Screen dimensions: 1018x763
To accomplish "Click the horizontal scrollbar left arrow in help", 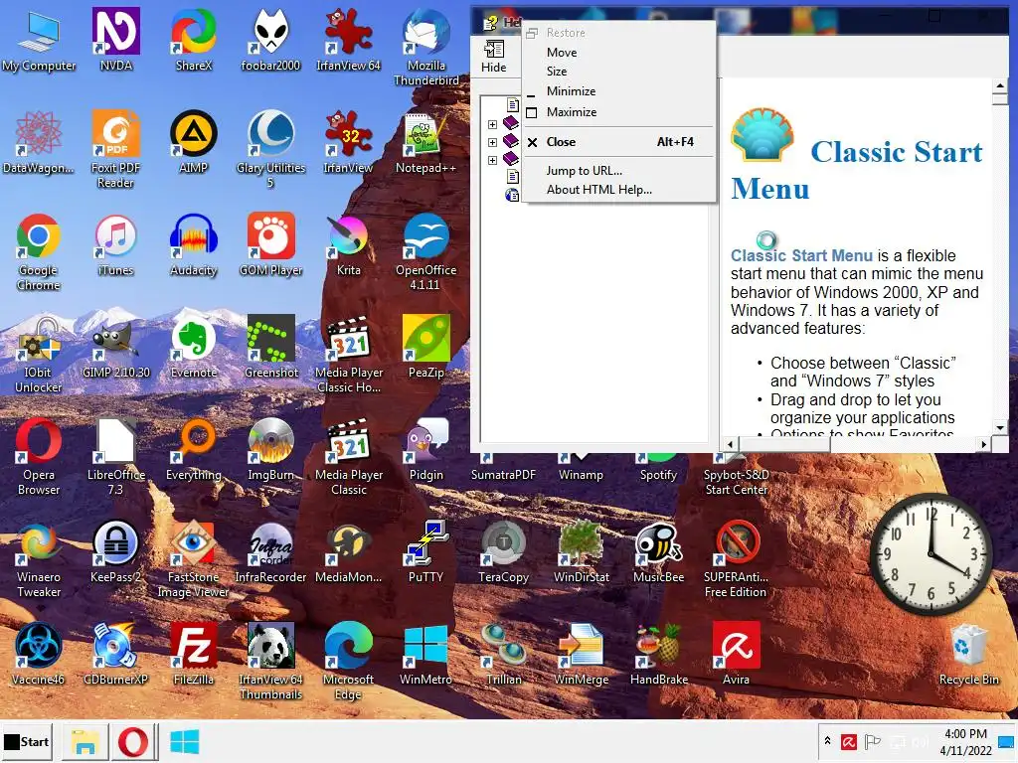I will pos(731,444).
